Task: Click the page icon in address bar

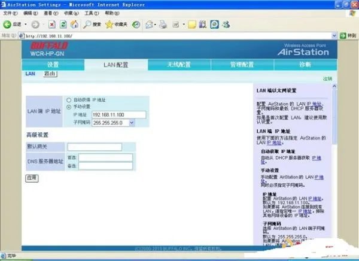Action: pyautogui.click(x=22, y=36)
